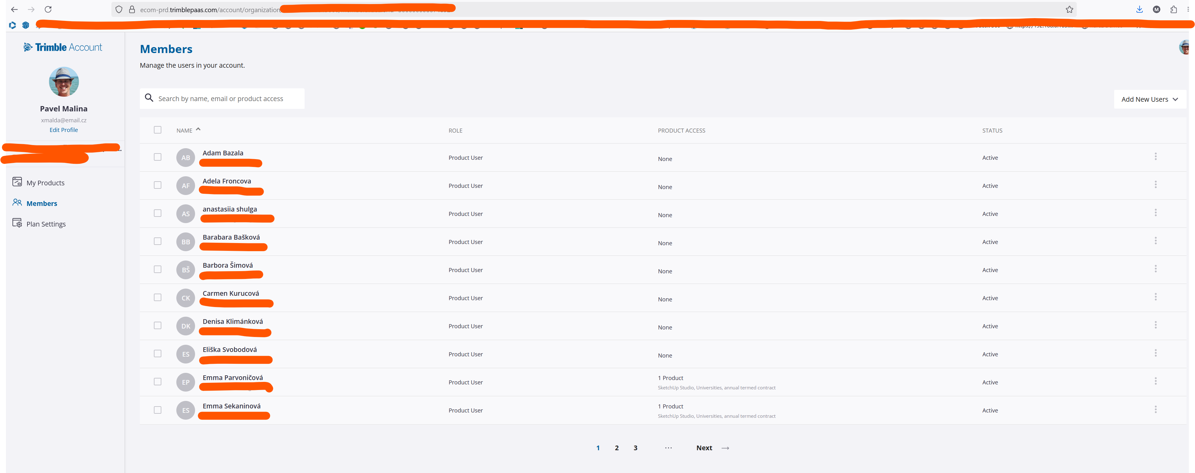Select checkbox for Adela Froncova
The height and width of the screenshot is (473, 1195).
coord(158,185)
